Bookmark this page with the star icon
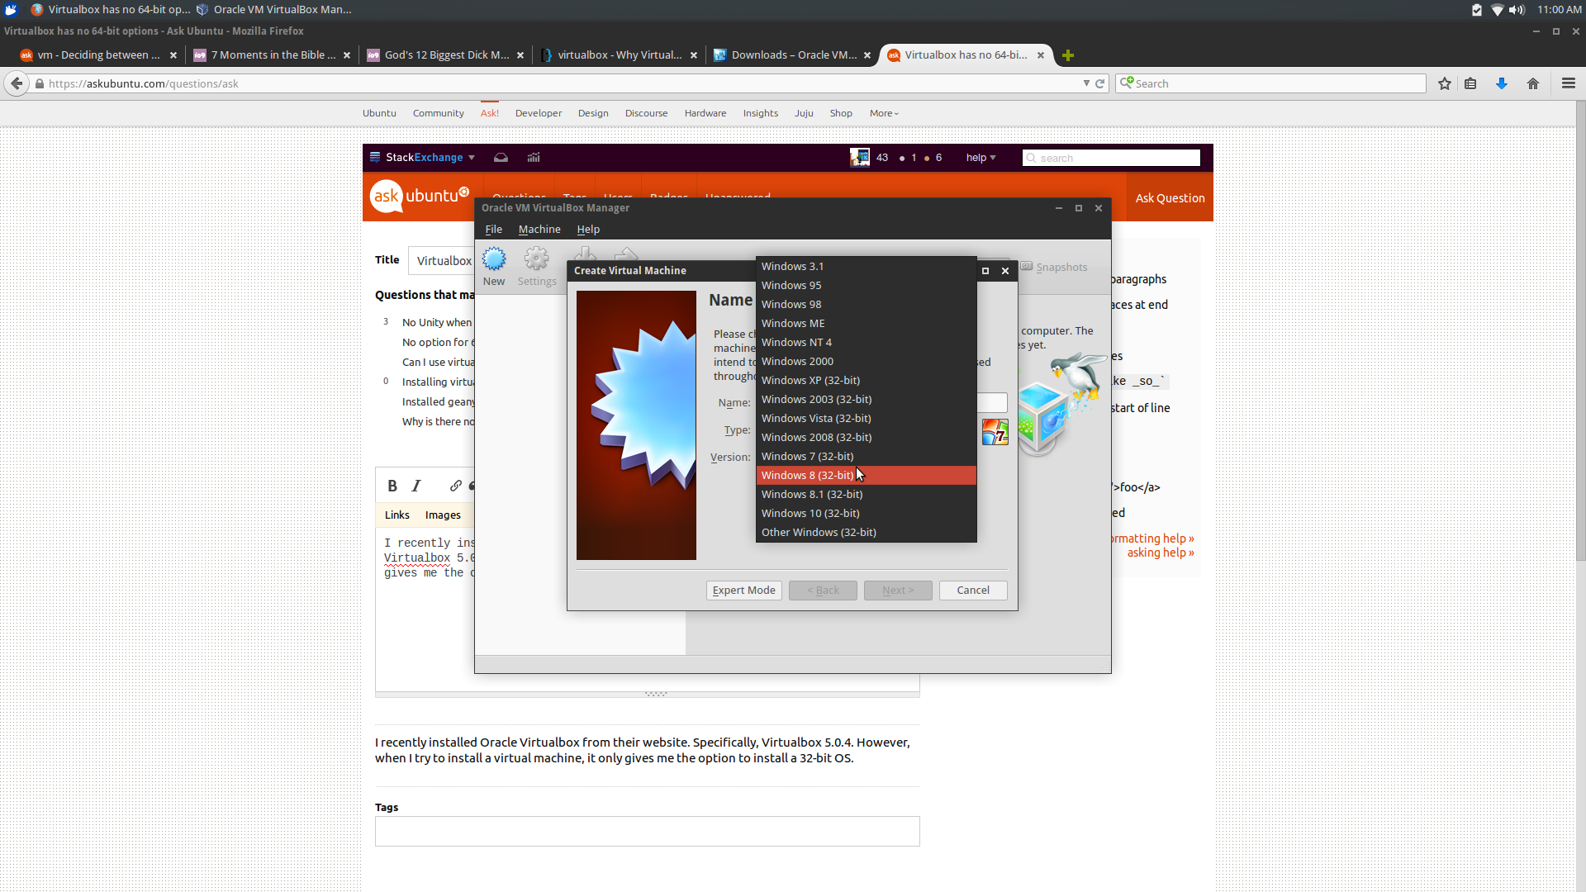 click(1445, 83)
